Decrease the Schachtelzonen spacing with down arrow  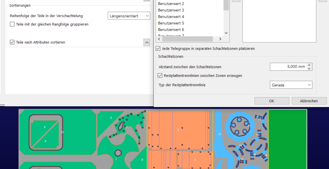click(309, 69)
